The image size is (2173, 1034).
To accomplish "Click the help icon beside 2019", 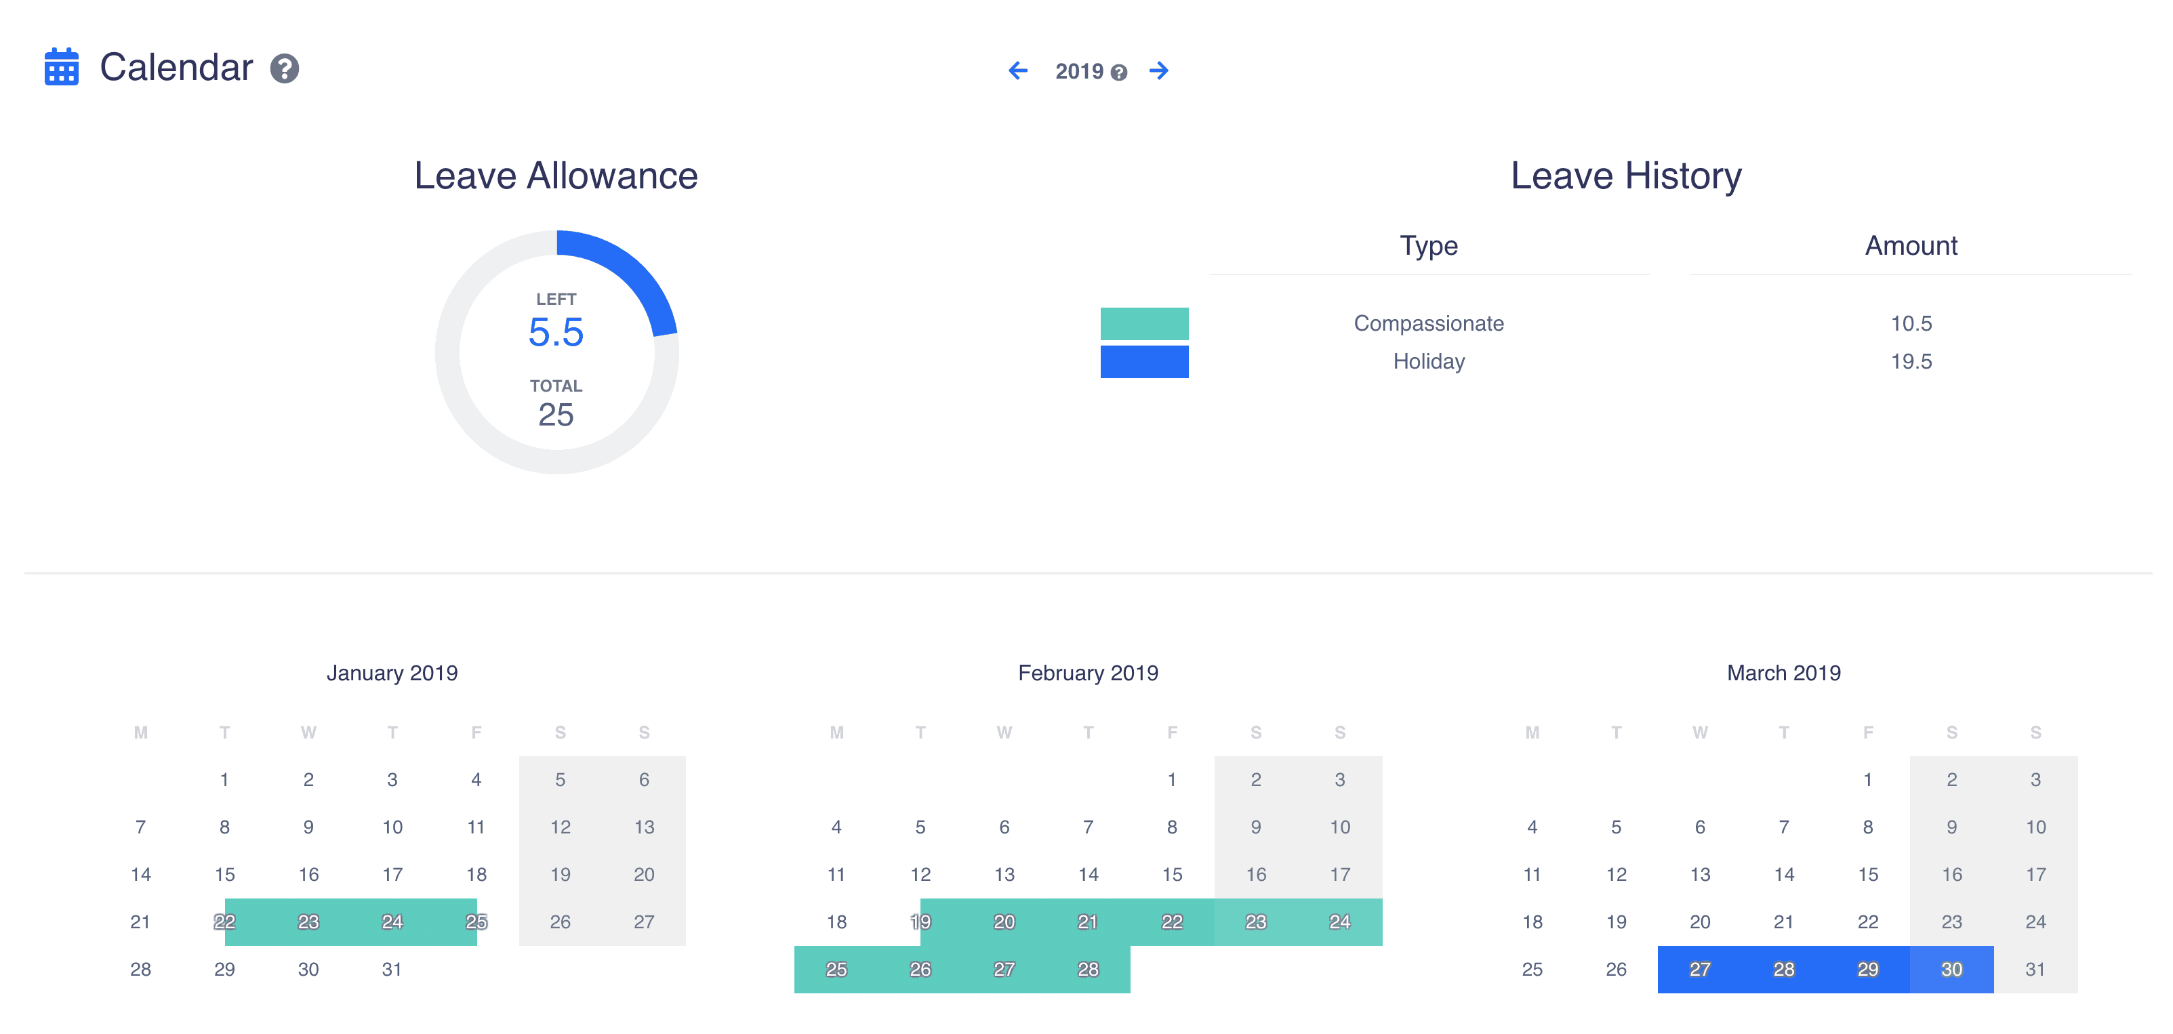I will coord(1118,73).
